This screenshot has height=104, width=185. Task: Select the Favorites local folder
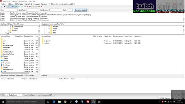pos(5,67)
